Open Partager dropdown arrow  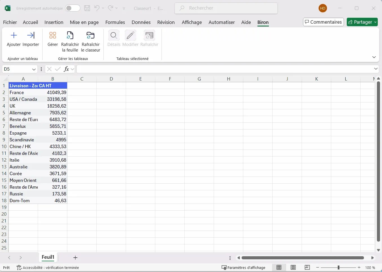(376, 22)
